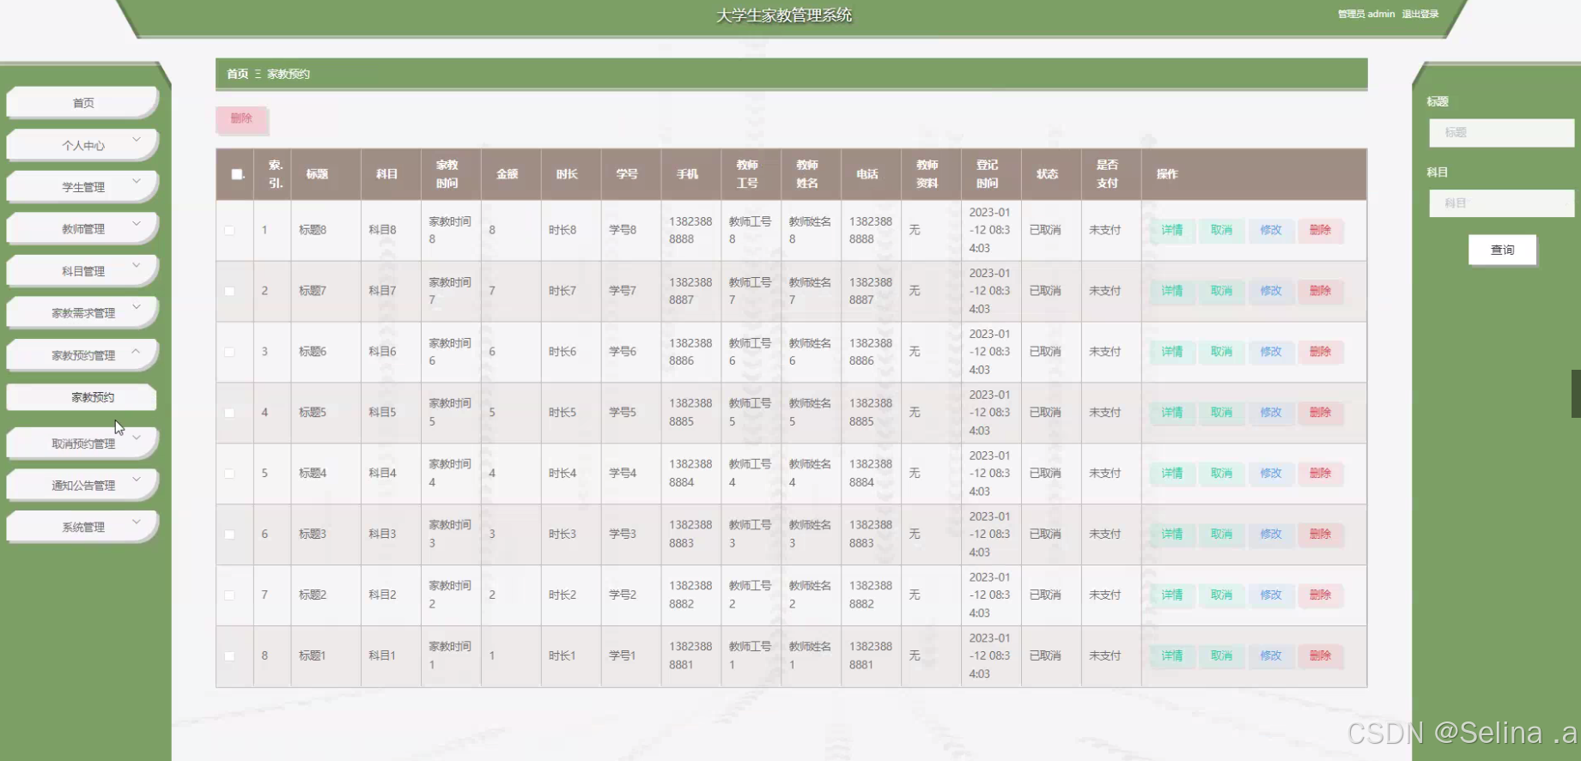Check the row checkbox for 标题2
Viewport: 1581px width, 761px height.
click(229, 595)
